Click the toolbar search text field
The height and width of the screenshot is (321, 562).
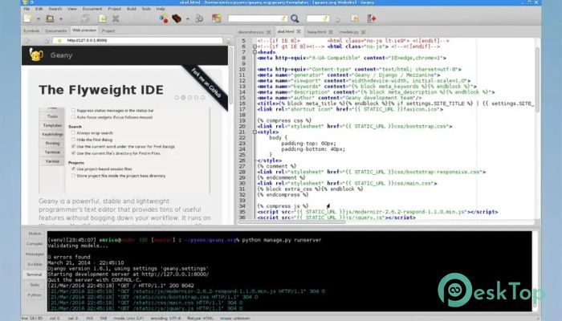(258, 18)
